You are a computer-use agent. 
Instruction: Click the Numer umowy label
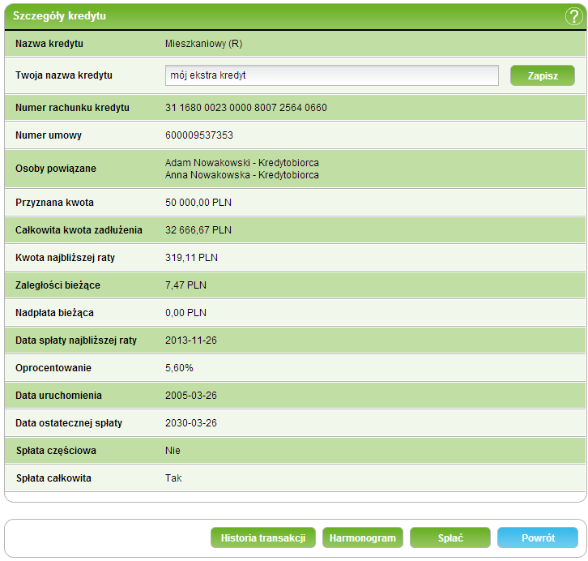tap(49, 135)
